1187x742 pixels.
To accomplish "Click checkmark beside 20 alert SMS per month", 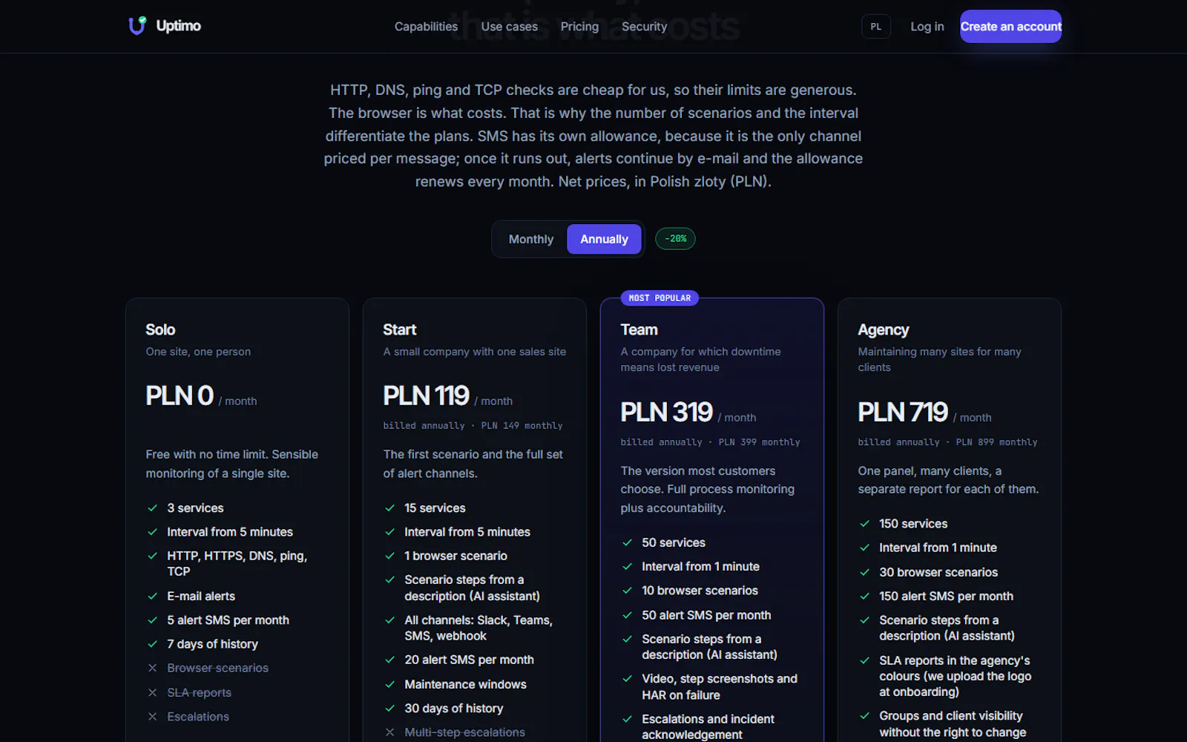I will click(389, 660).
